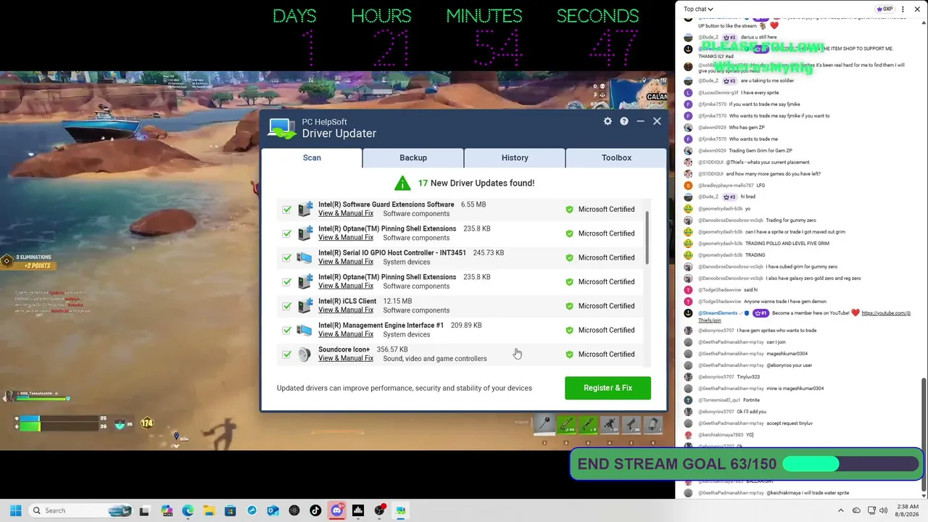Close the Driver Updater window

[x=657, y=121]
